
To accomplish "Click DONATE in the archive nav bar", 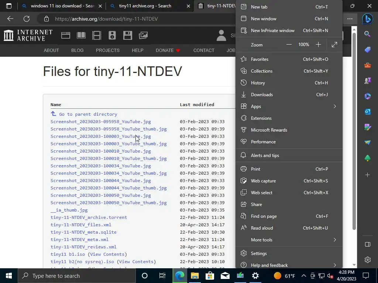I will click(168, 50).
